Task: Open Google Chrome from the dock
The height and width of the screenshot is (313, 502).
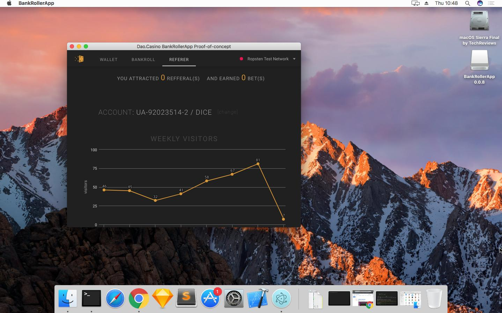Action: pyautogui.click(x=139, y=298)
